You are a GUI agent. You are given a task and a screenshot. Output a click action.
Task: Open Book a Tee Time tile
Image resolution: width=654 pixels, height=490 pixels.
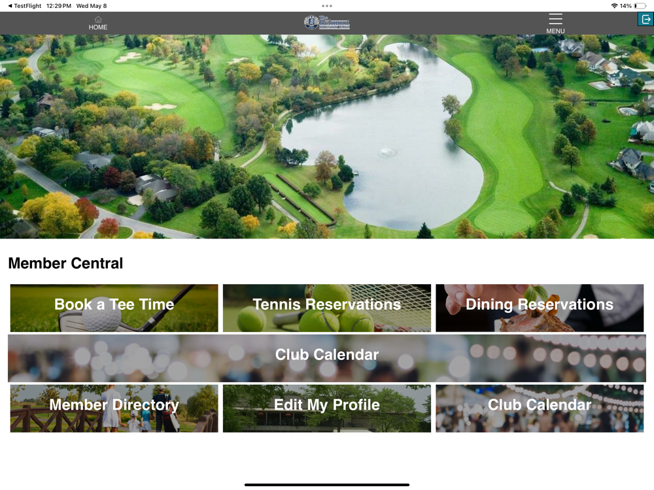[x=114, y=308]
